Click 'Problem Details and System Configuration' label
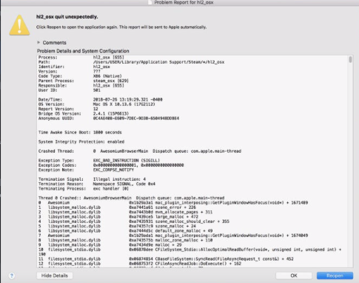The image size is (359, 283). coord(83,51)
